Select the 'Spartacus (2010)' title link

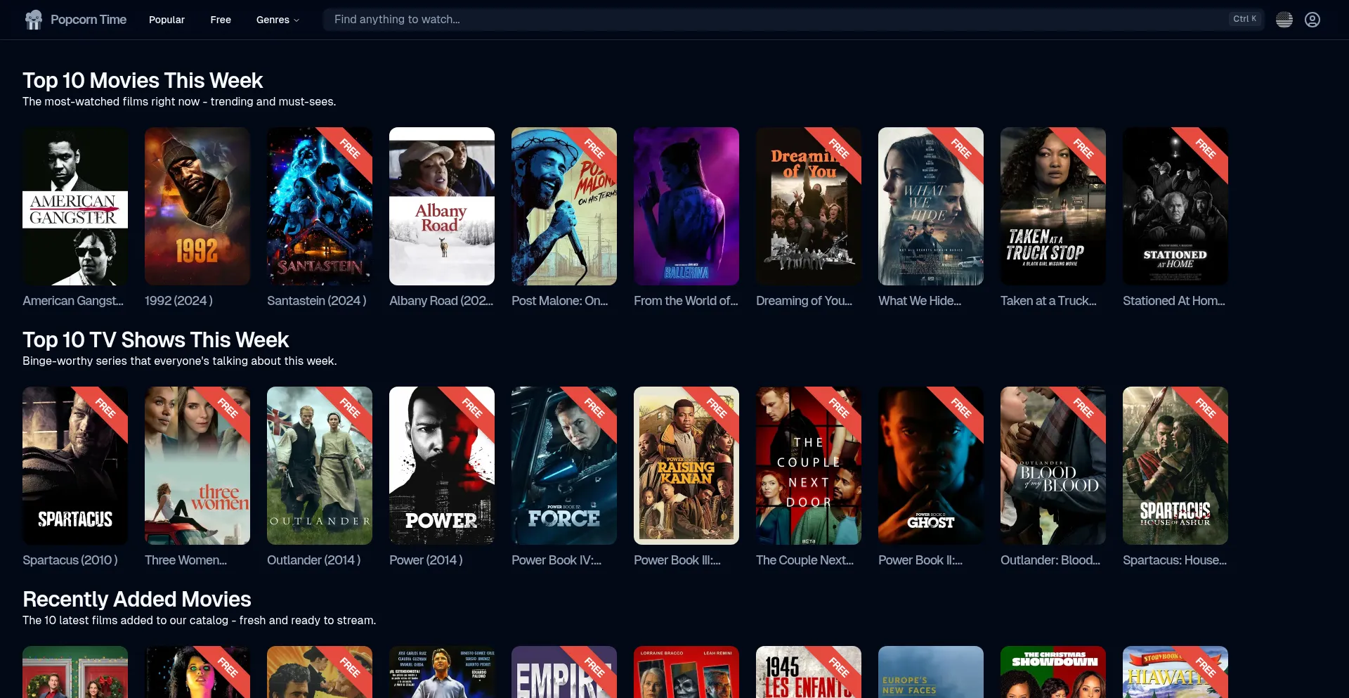coord(70,560)
